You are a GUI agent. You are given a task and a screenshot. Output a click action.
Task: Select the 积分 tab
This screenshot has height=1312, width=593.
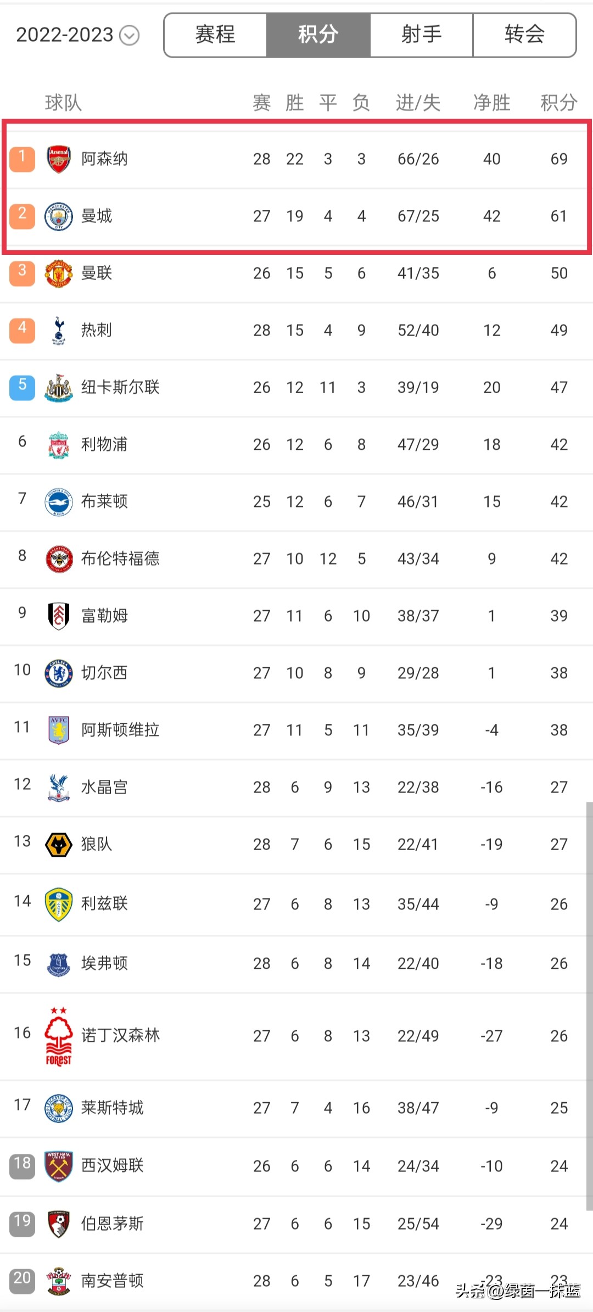coord(318,35)
